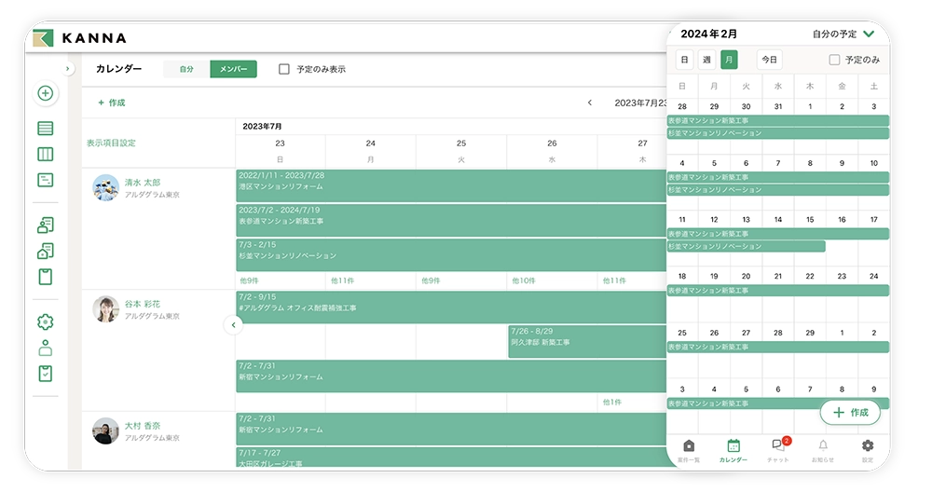Image resolution: width=932 pixels, height=492 pixels.
Task: Open 阿久津邸 新築工事 event
Action: tap(587, 342)
